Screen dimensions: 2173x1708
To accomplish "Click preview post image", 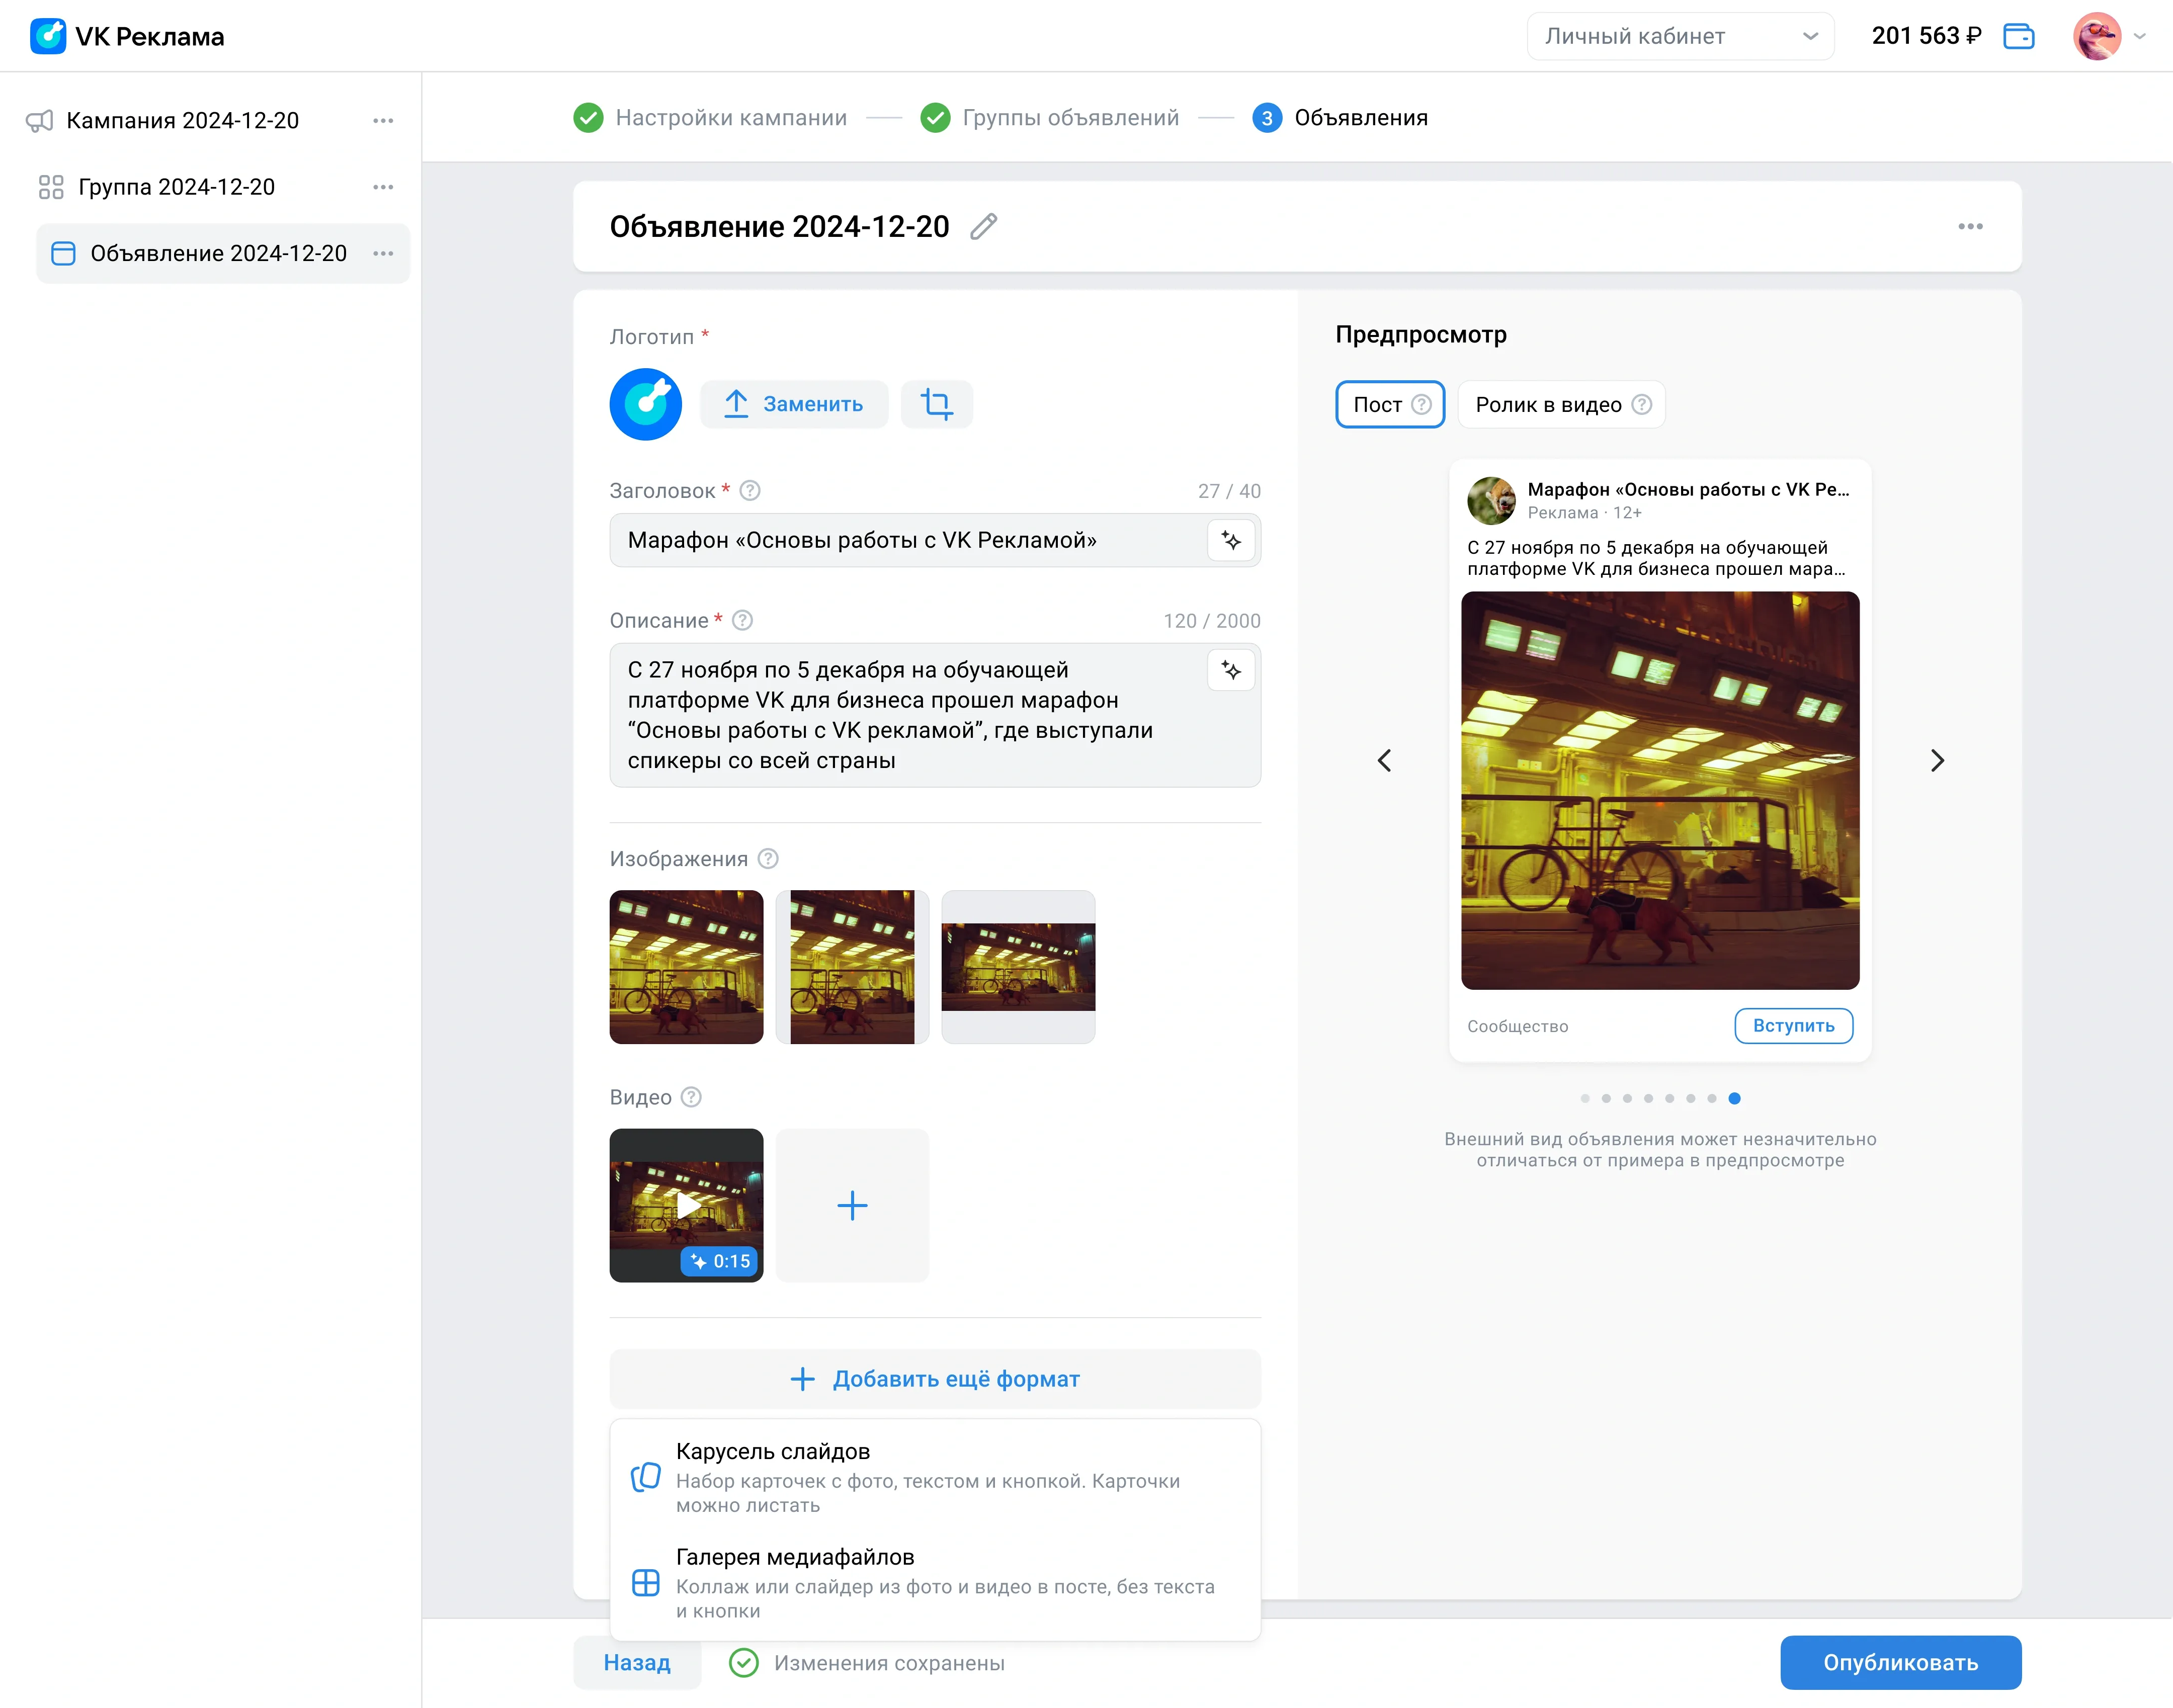I will pos(1660,790).
